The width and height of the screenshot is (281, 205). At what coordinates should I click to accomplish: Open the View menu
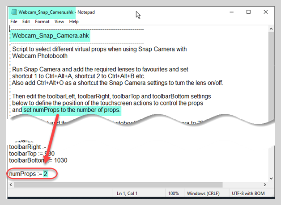(x=59, y=21)
